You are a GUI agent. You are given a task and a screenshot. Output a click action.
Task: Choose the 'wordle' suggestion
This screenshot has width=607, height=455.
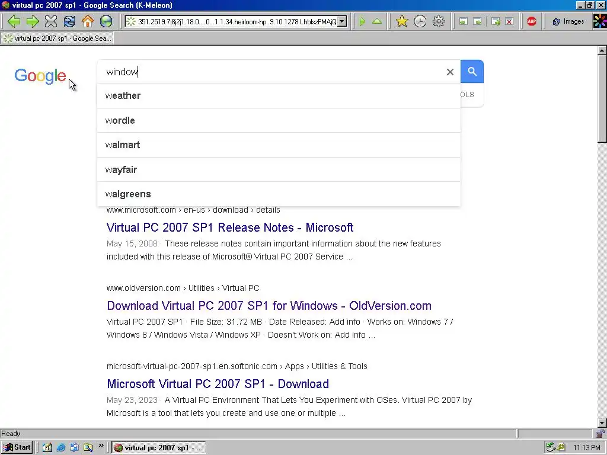[279, 120]
